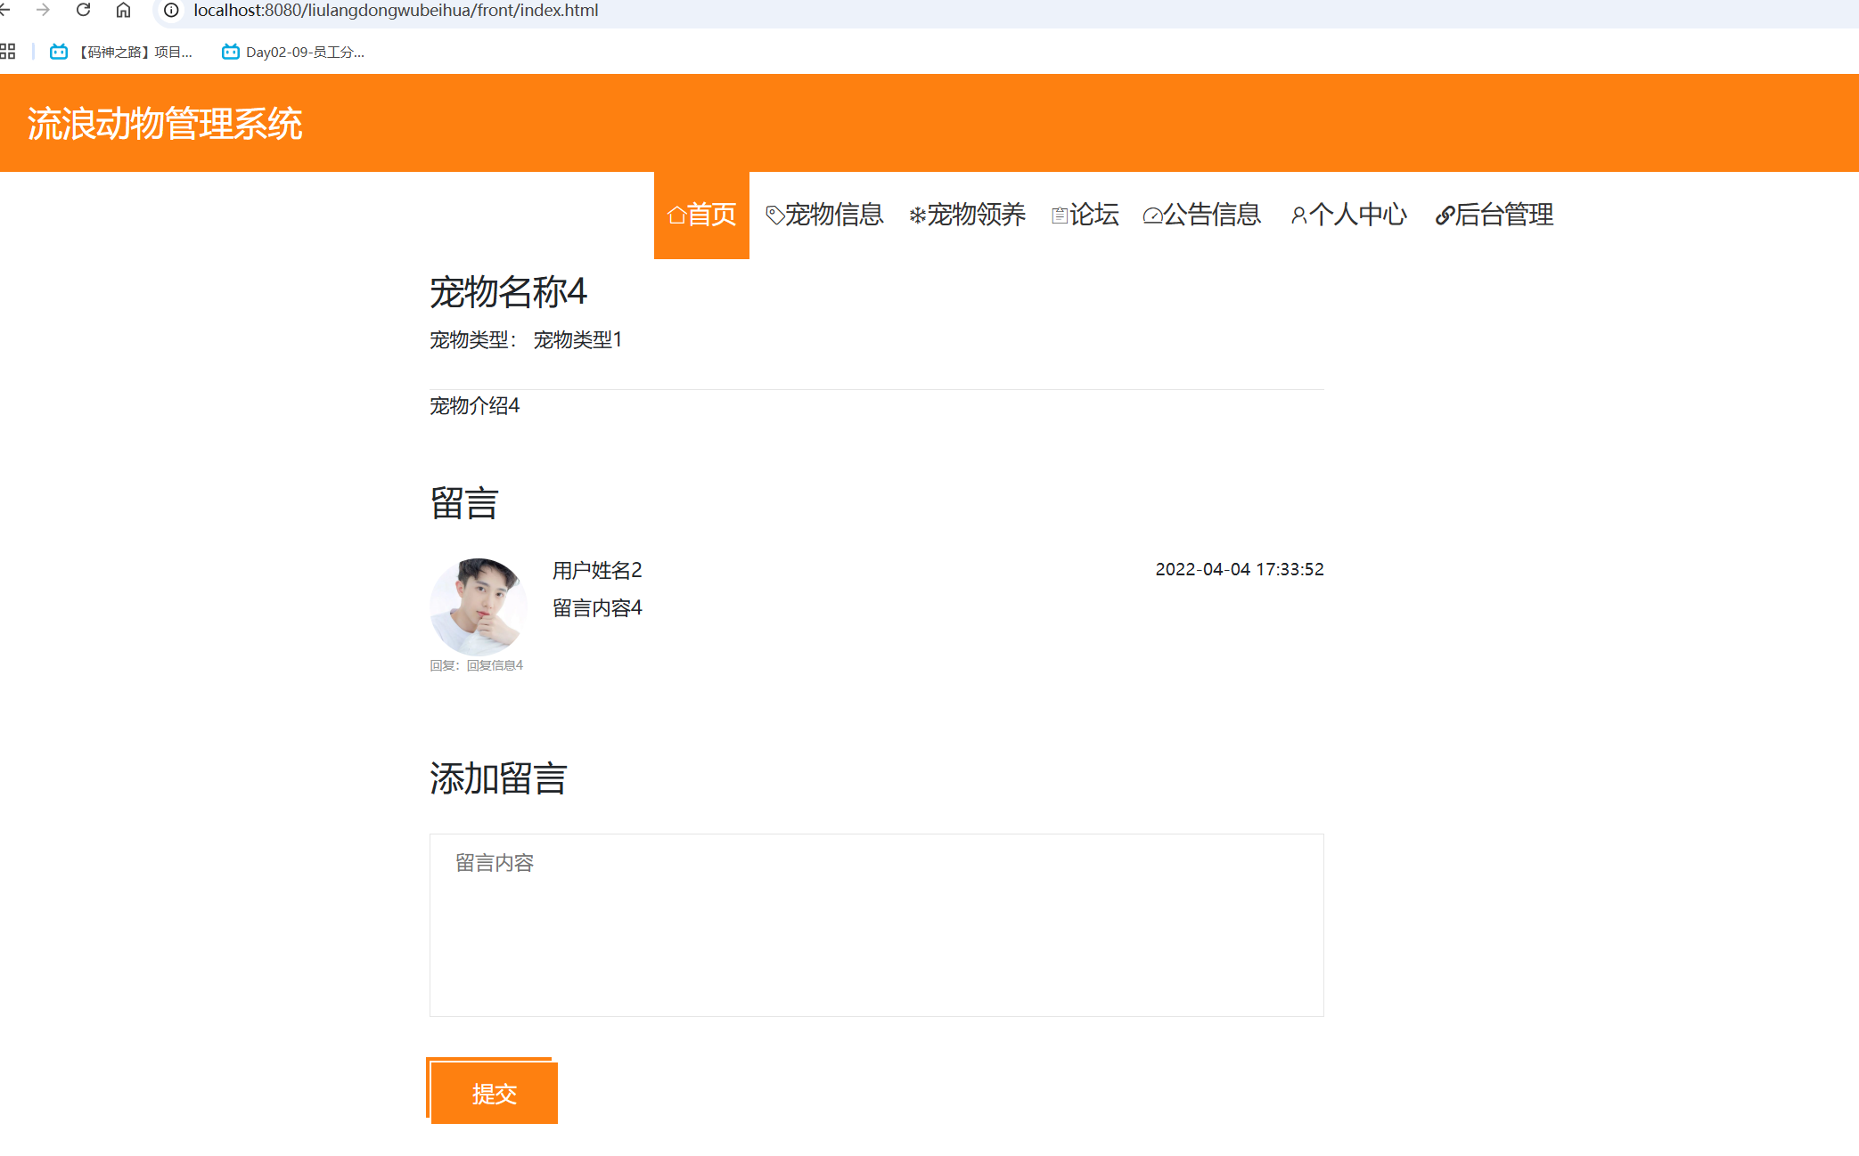Click the notepad icon beside 论坛
Screen dimensions: 1859x1156
click(1060, 216)
